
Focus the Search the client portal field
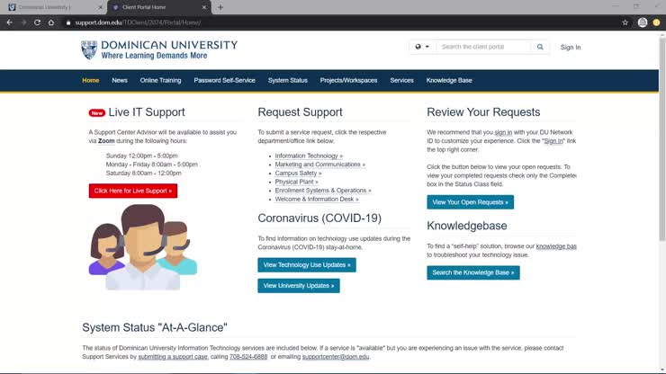pos(483,47)
